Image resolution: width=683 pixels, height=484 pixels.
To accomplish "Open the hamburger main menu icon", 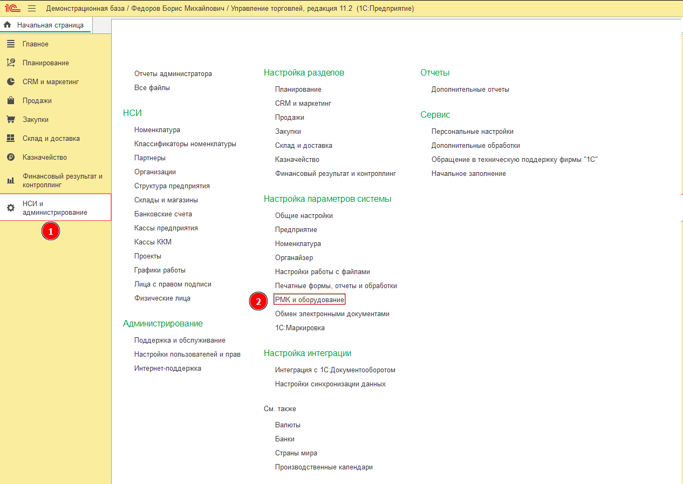I will coord(32,8).
